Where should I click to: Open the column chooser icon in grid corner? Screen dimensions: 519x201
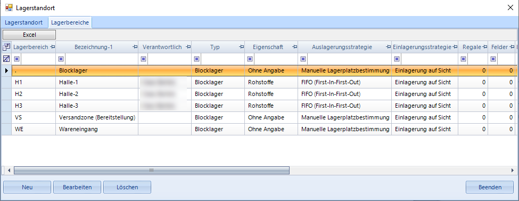[x=6, y=47]
